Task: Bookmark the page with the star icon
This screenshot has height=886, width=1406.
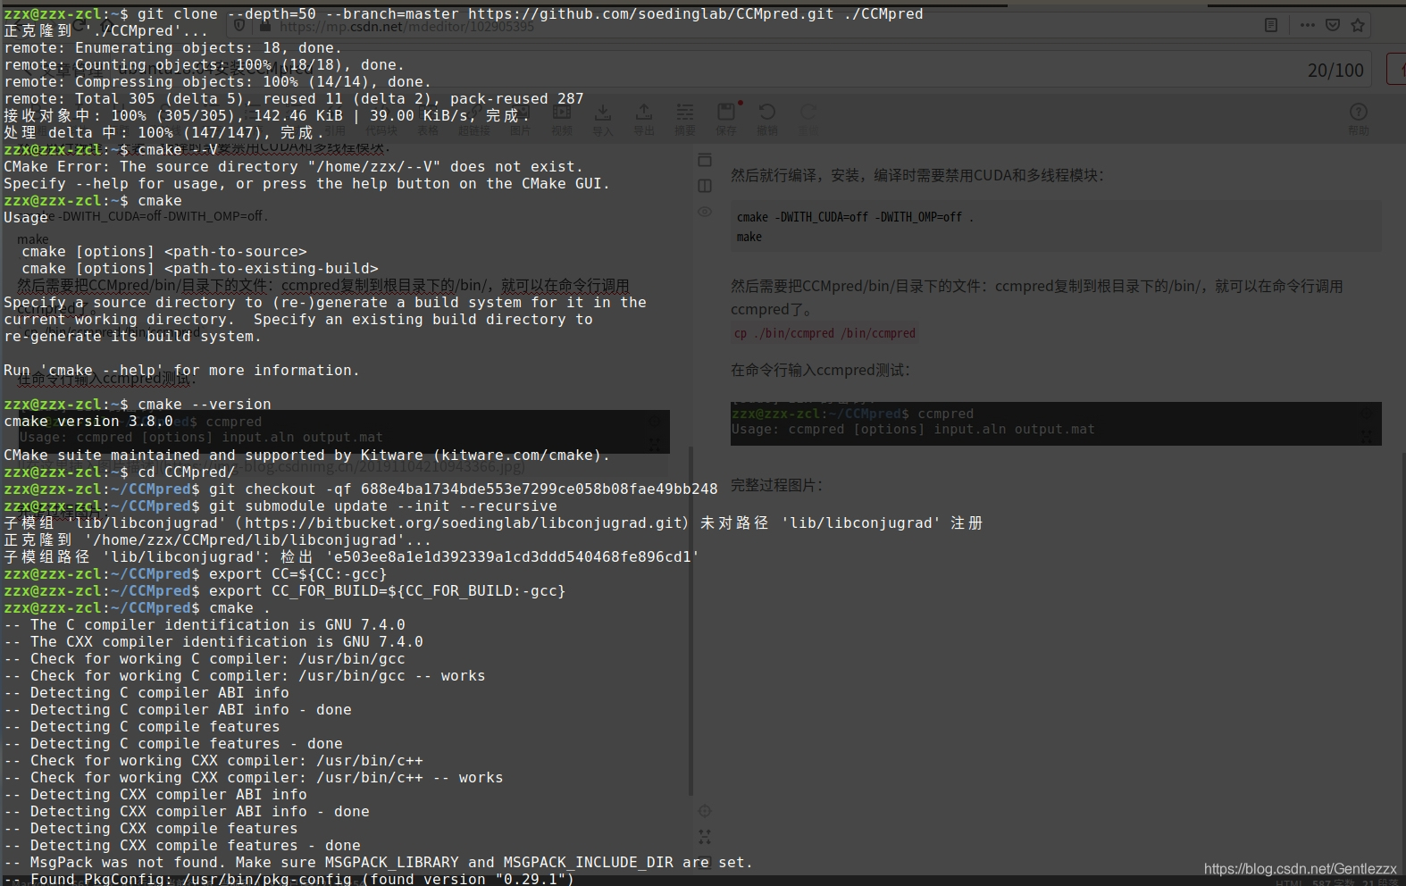Action: click(1358, 25)
